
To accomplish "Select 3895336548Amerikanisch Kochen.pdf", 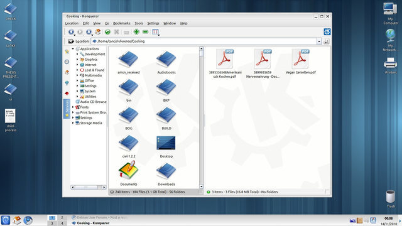I will 225,64.
